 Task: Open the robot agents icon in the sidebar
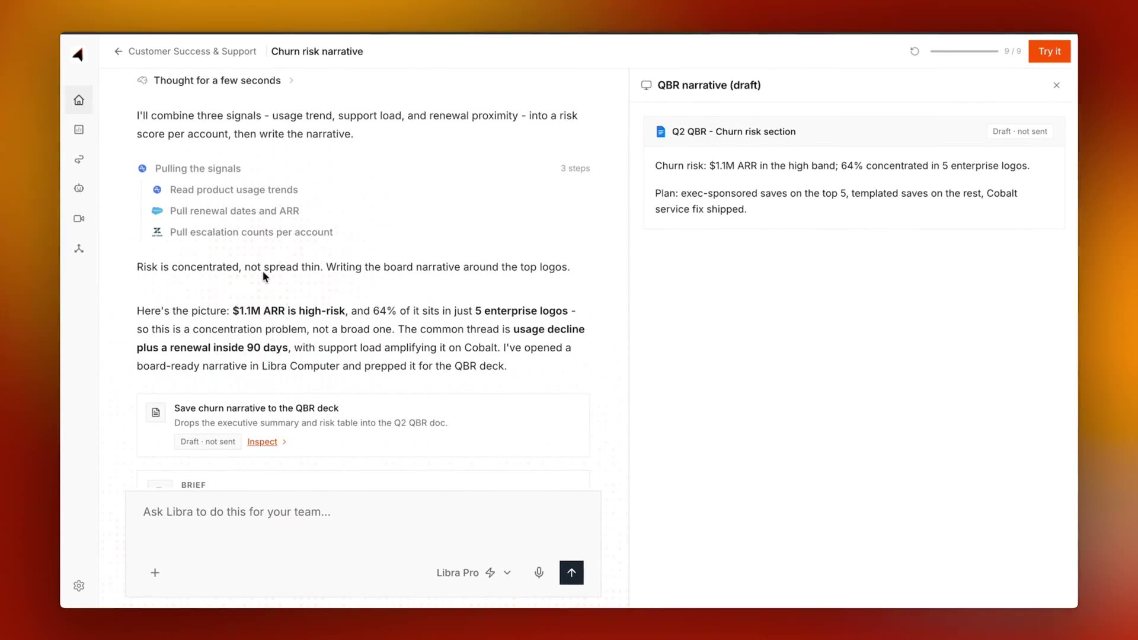tap(79, 188)
